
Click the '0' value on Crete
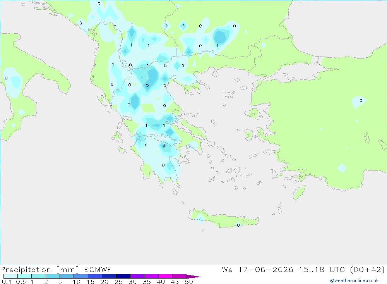(x=238, y=225)
